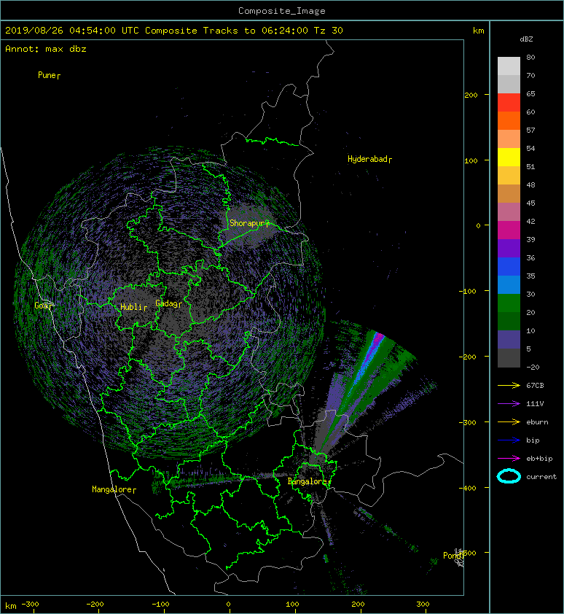Click the gray echo patch around Shorapur

click(251, 227)
